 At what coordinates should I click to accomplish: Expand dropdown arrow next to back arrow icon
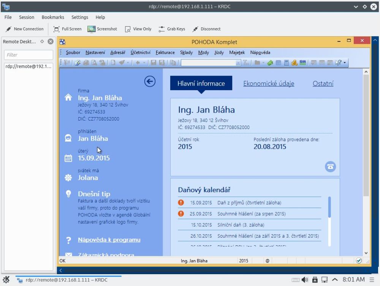[144, 63]
